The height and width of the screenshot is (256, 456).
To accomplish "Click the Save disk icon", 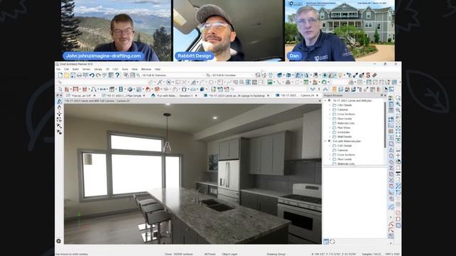I will point(73,75).
